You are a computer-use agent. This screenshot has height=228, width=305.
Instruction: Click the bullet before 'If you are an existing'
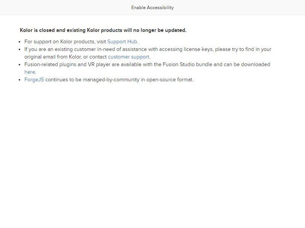19,49
